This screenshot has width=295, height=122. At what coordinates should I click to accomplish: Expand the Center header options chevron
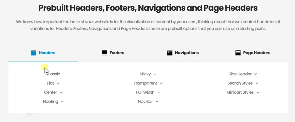tap(61, 92)
